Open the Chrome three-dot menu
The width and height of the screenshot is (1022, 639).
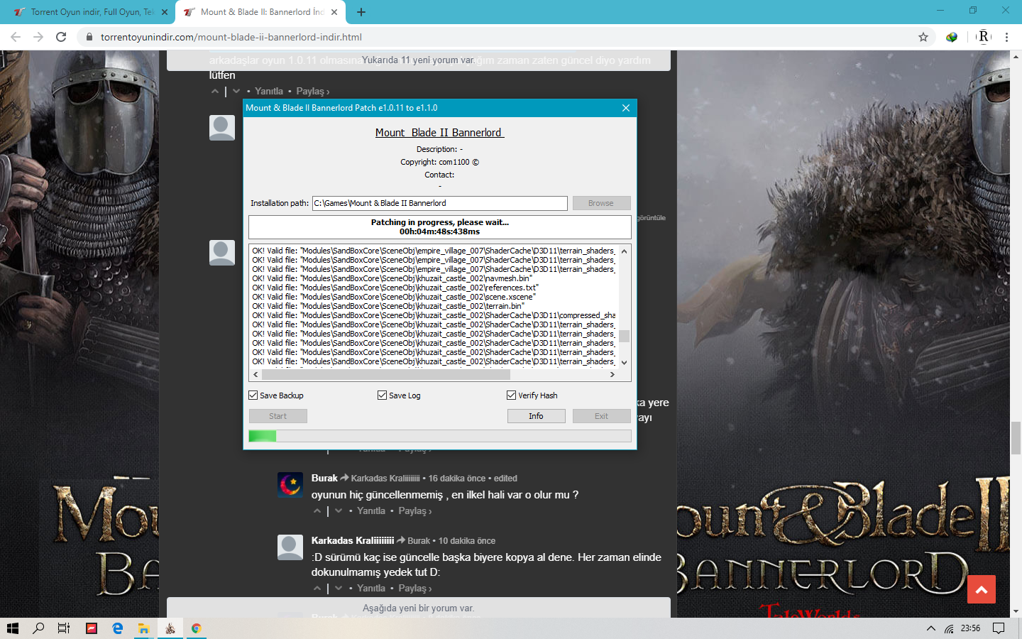1006,37
